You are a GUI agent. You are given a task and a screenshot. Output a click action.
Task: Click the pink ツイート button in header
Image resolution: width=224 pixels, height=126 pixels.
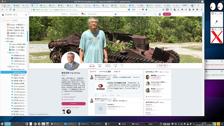pos(167,14)
